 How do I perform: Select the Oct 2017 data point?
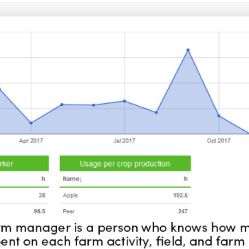(x=219, y=116)
